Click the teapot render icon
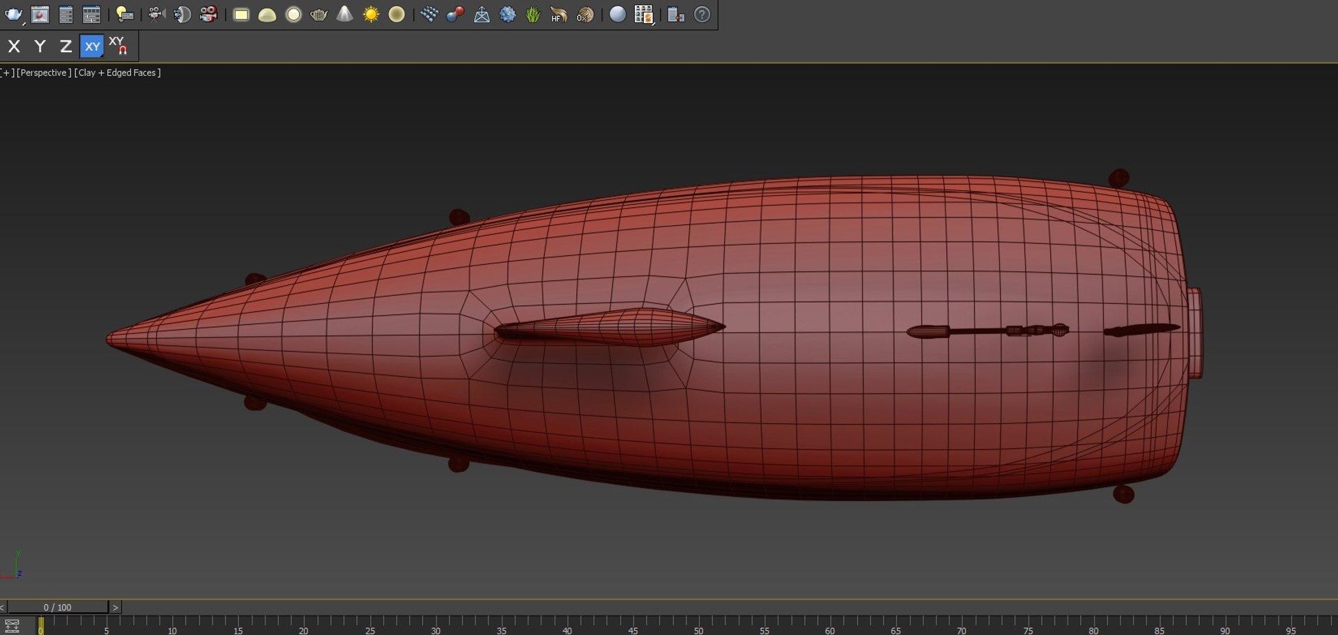Screen dimensions: 1338x635 tap(14, 15)
